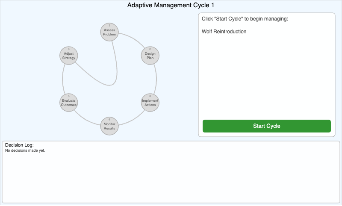Click the connector between Design Plan and Implement Actions

[156, 79]
